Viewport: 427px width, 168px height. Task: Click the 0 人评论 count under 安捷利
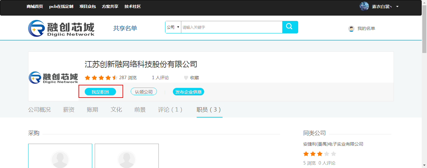pos(327,163)
